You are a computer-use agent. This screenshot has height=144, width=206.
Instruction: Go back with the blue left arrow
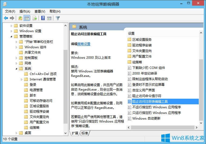tap(6, 18)
